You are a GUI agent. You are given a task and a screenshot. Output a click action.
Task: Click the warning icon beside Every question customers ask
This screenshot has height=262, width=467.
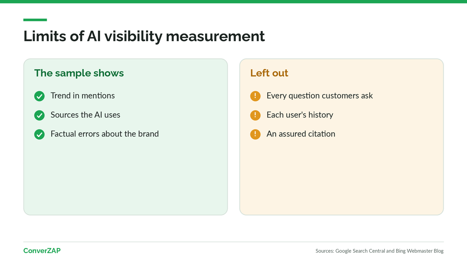255,96
